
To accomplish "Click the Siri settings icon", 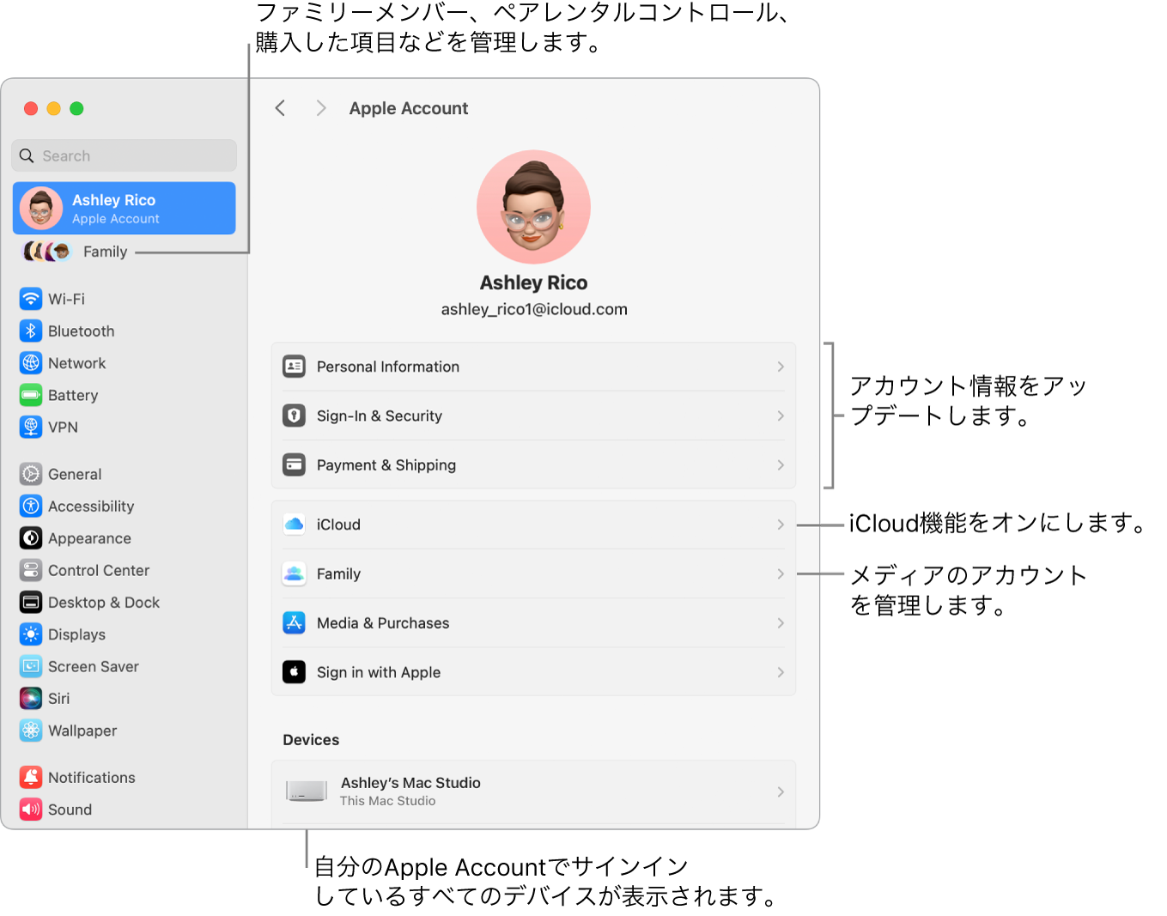I will 31,698.
